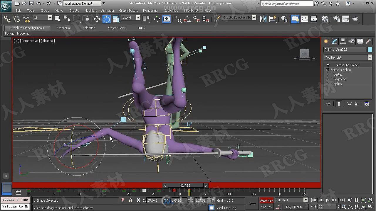This screenshot has width=376, height=211.
Task: Click the search keyword or phrase field
Action: [x=286, y=4]
